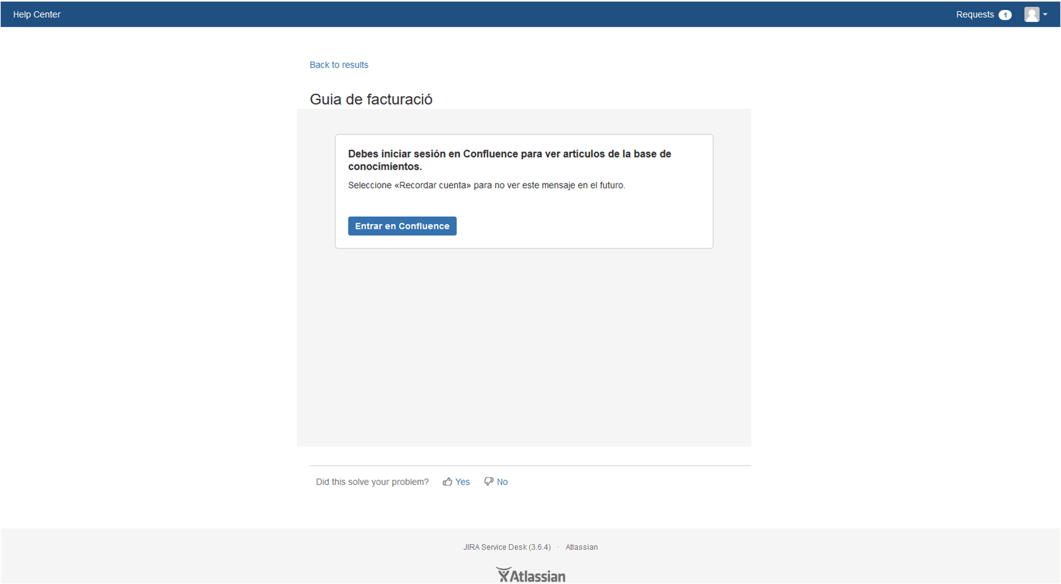The image size is (1061, 584).
Task: Go back via Back to results link
Action: tap(339, 65)
